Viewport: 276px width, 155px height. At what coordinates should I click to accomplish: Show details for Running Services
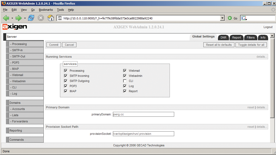262,57
